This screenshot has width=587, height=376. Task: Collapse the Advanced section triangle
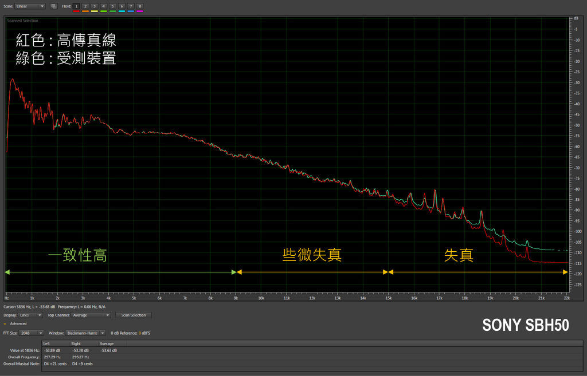pyautogui.click(x=5, y=324)
